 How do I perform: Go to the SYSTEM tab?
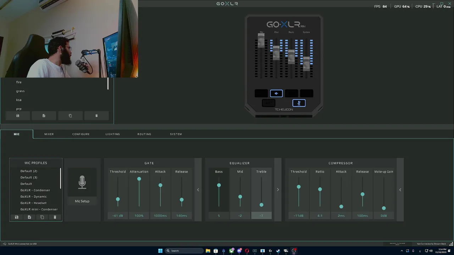pyautogui.click(x=176, y=134)
